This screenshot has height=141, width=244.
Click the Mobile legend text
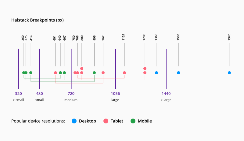[145, 121]
